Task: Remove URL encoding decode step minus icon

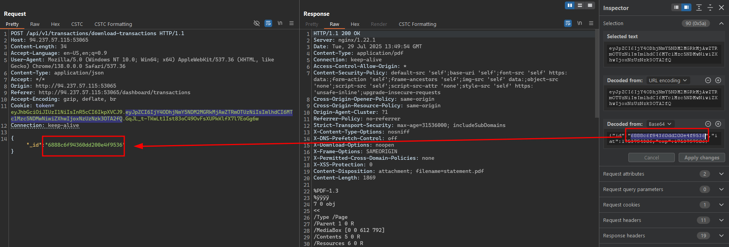Action: (708, 80)
